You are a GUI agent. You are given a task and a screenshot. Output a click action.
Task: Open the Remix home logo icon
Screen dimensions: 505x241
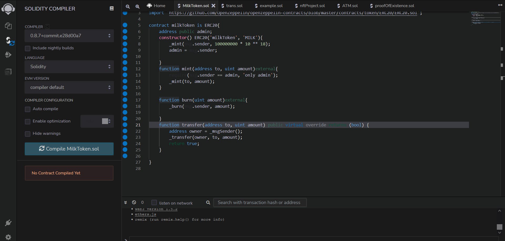8,9
